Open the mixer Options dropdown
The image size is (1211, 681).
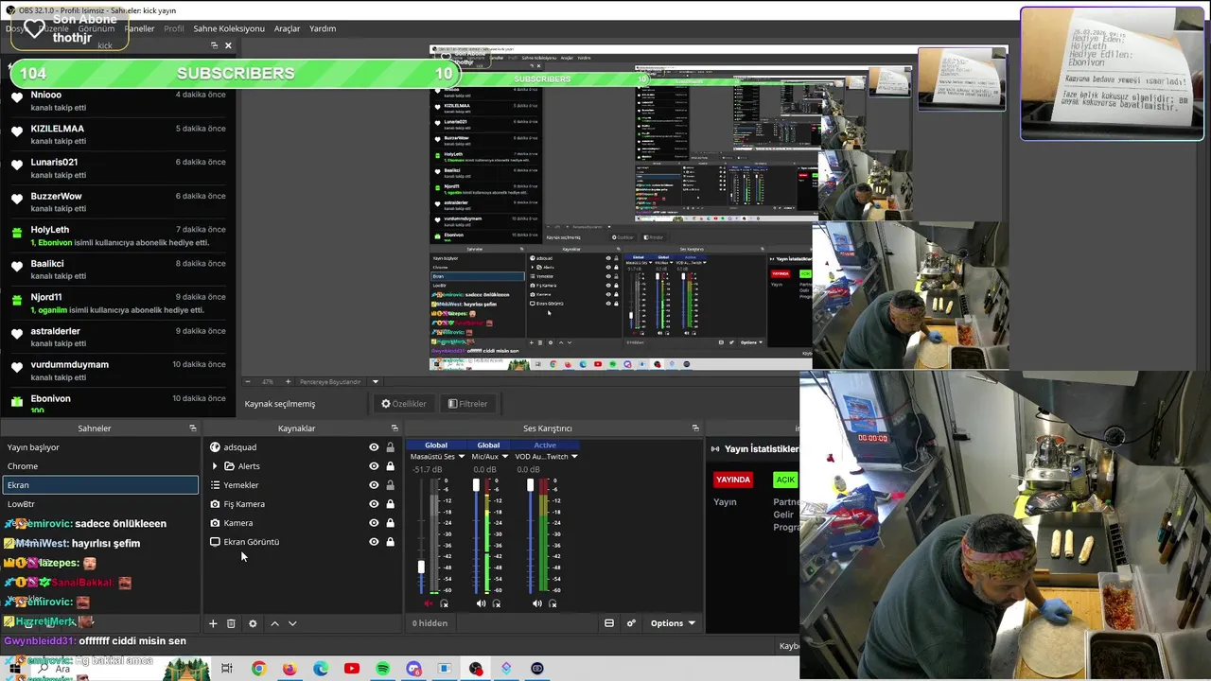coord(673,623)
